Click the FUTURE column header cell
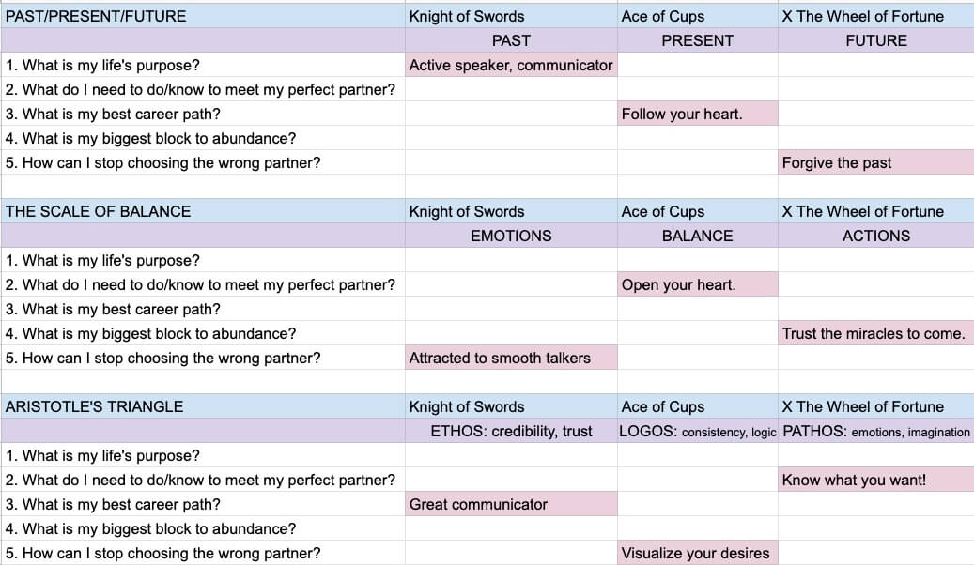Viewport: 974px width, 565px height. coord(875,40)
